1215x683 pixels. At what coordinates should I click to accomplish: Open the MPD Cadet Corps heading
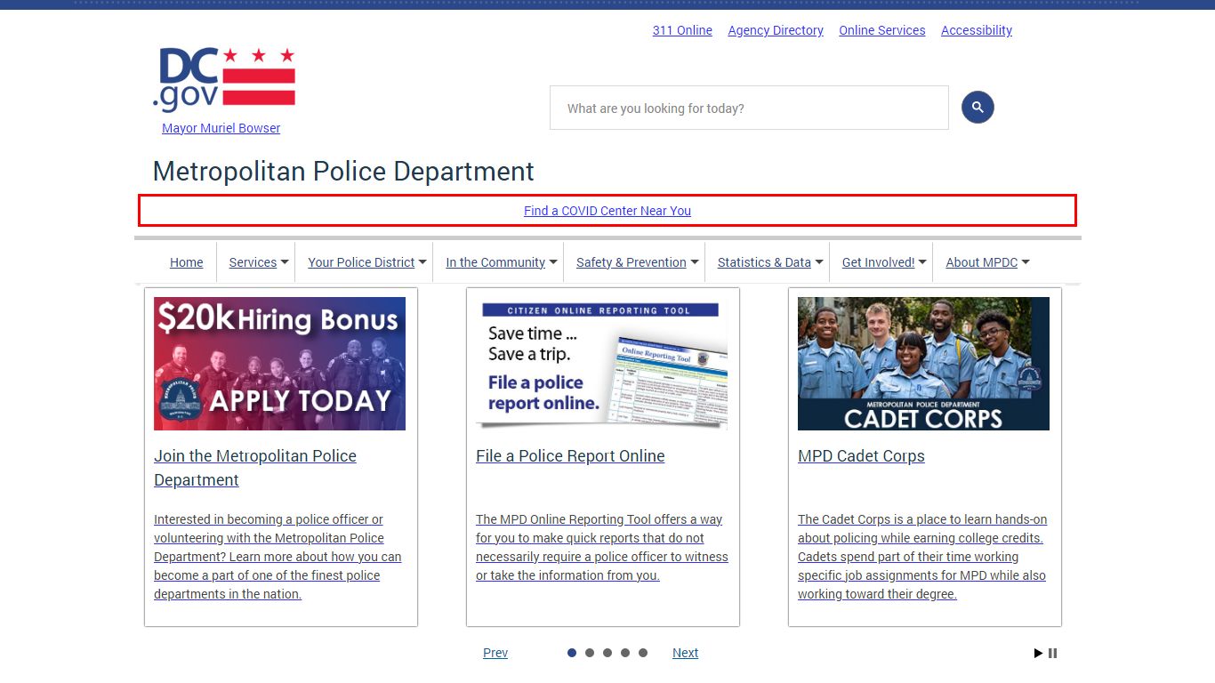(x=861, y=456)
